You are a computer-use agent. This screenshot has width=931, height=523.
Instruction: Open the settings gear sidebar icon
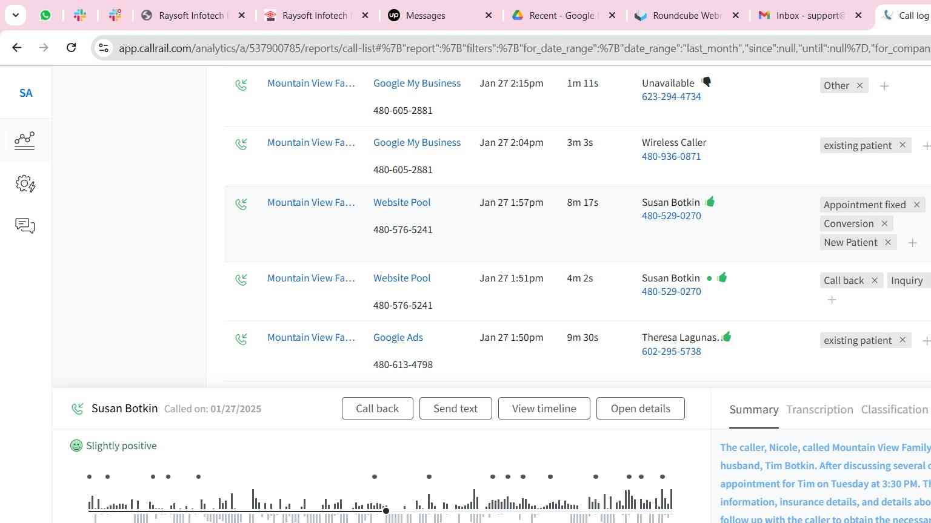coord(25,183)
